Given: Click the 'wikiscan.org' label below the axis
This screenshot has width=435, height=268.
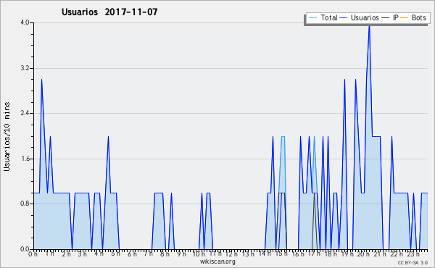Looking at the screenshot, I should [x=217, y=261].
